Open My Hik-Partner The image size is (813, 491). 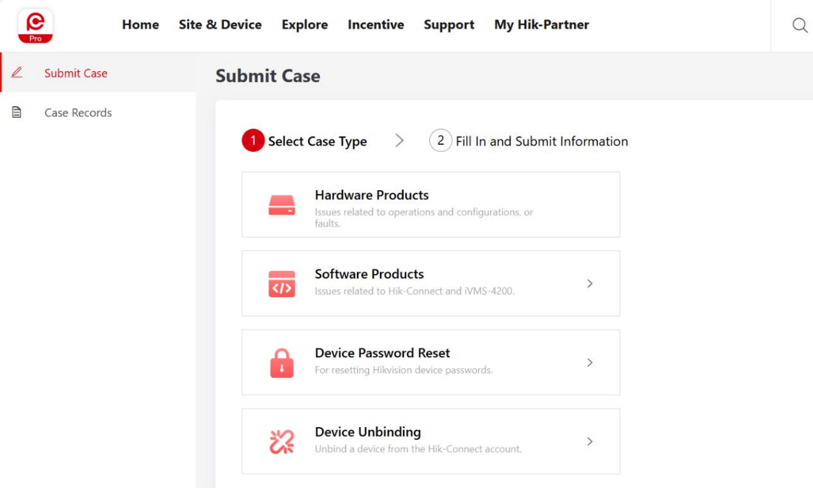[x=542, y=25]
